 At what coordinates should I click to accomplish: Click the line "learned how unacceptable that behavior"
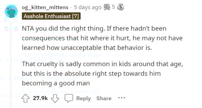pyautogui.click(x=87, y=48)
